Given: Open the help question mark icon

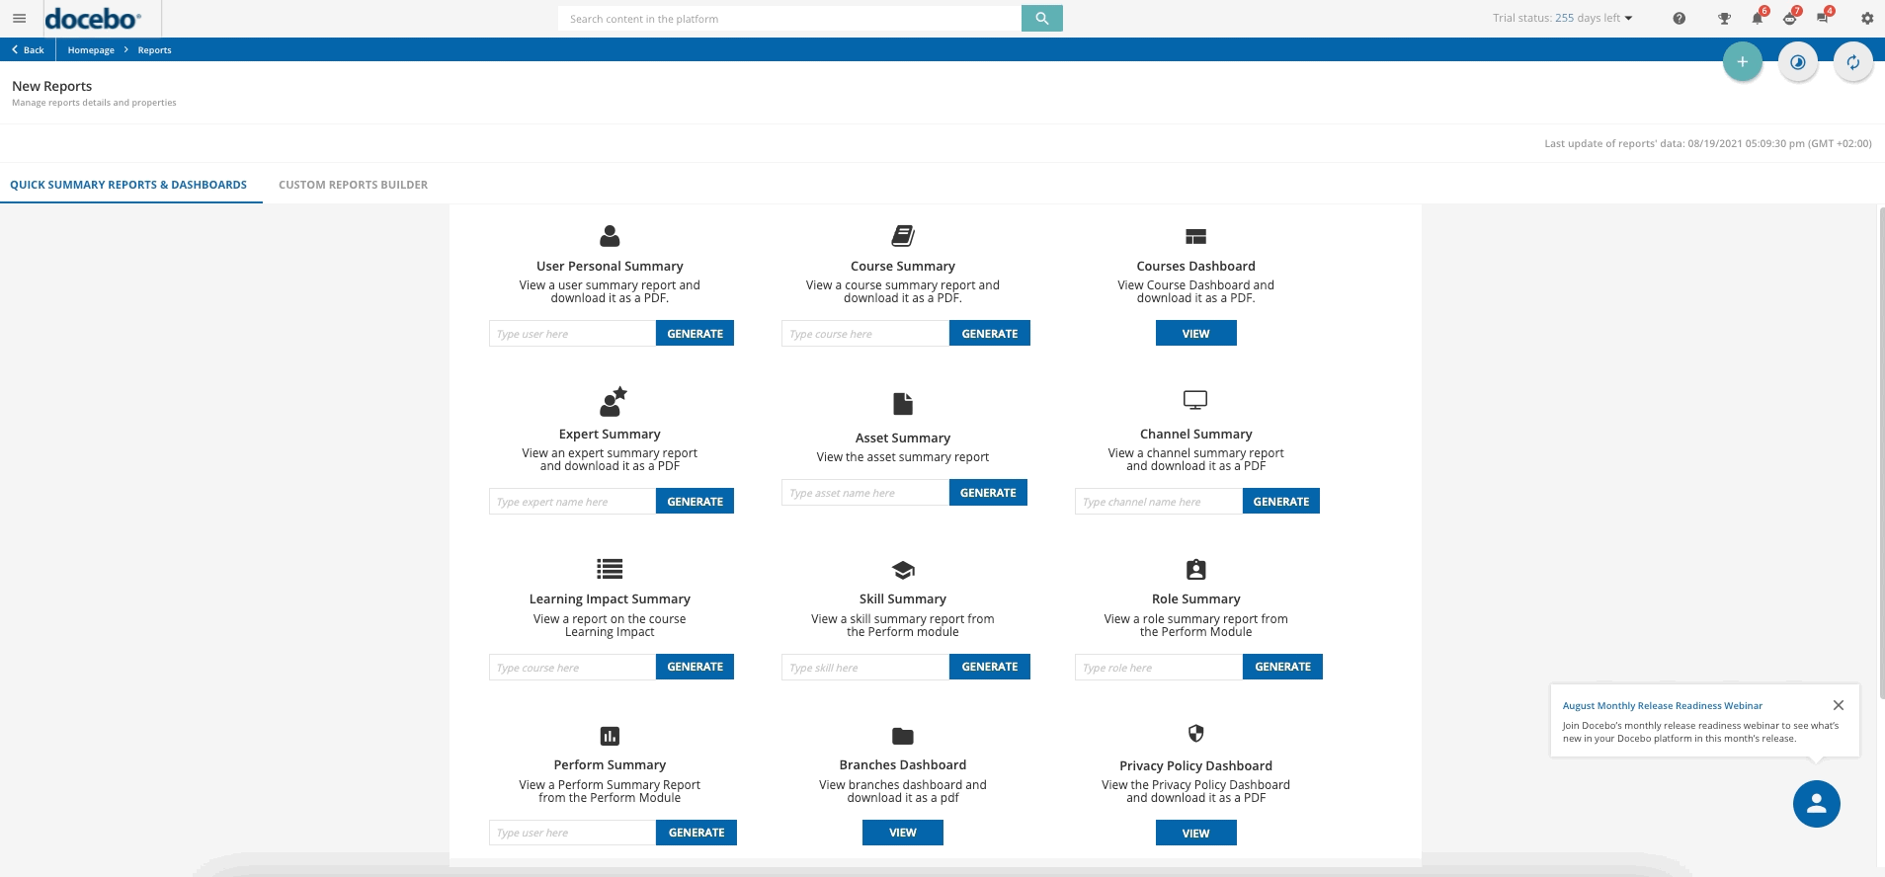Looking at the screenshot, I should pyautogui.click(x=1679, y=18).
